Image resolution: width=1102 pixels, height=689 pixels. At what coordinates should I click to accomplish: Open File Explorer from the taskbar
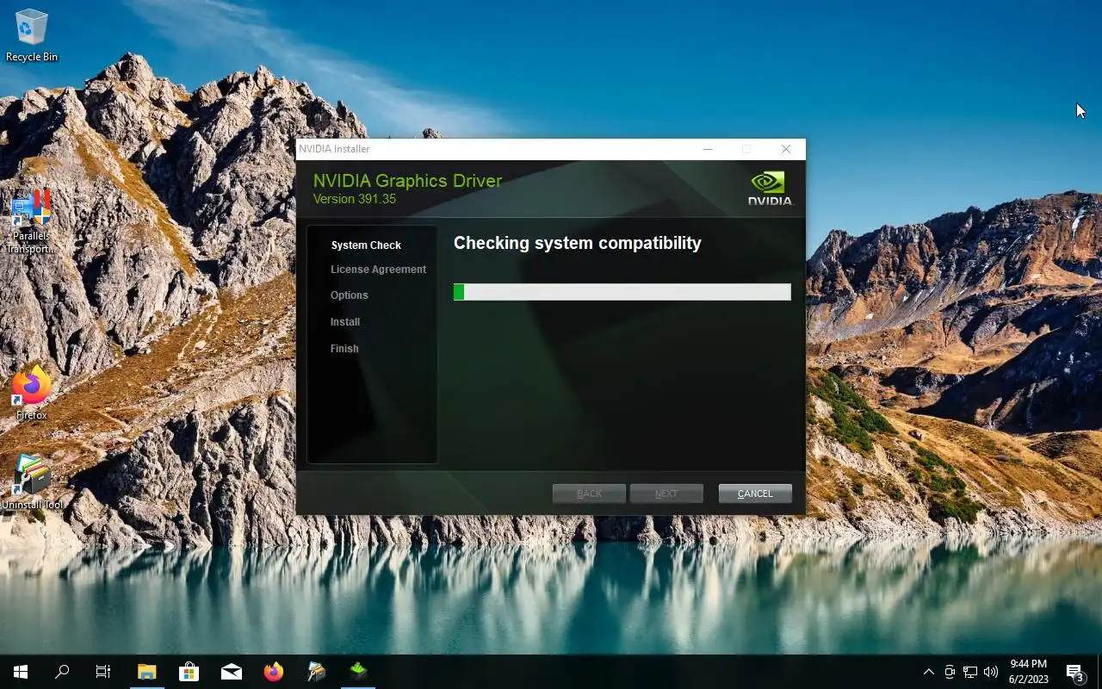coord(147,672)
